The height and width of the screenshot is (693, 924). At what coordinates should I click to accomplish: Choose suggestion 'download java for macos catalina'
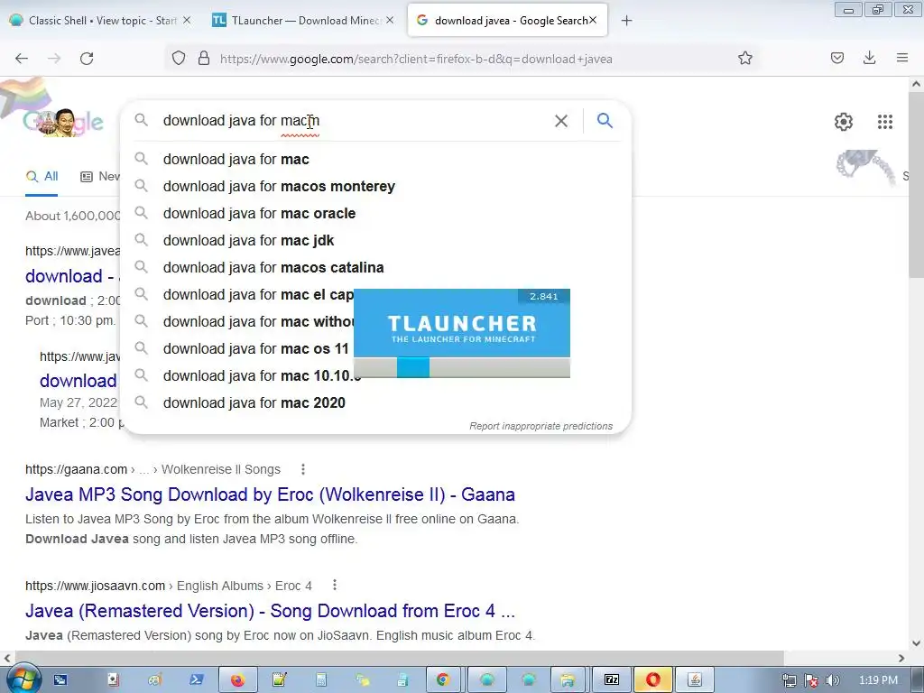(x=375, y=267)
